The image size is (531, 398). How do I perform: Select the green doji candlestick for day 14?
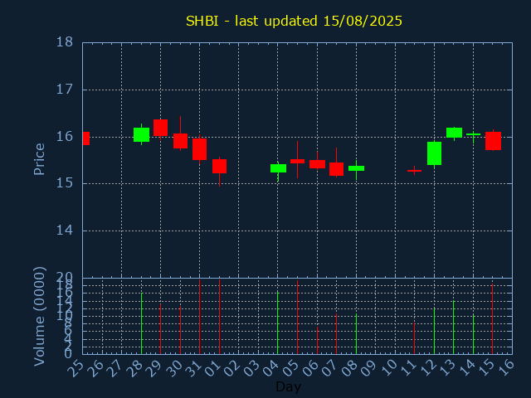coord(473,134)
